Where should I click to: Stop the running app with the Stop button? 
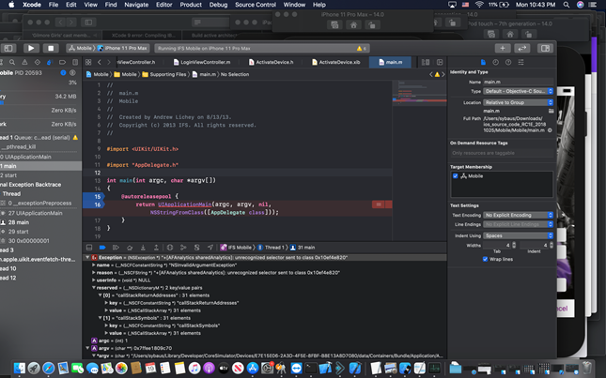[x=51, y=48]
